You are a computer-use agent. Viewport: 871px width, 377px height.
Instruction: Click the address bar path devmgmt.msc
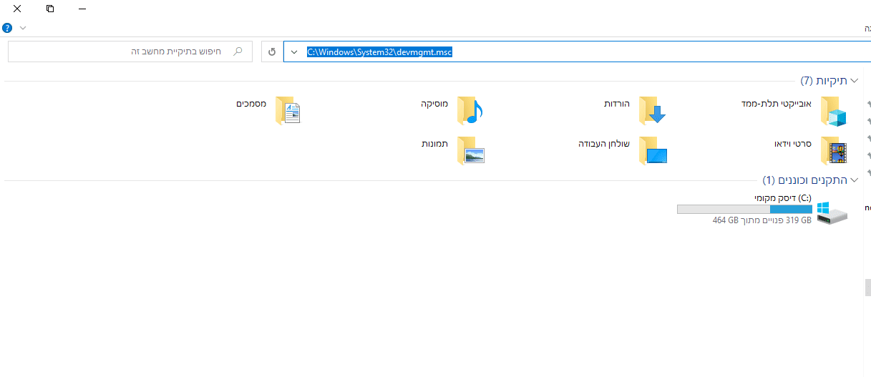(380, 52)
